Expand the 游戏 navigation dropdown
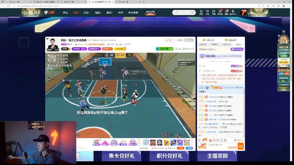The height and width of the screenshot is (165, 294). (x=110, y=12)
